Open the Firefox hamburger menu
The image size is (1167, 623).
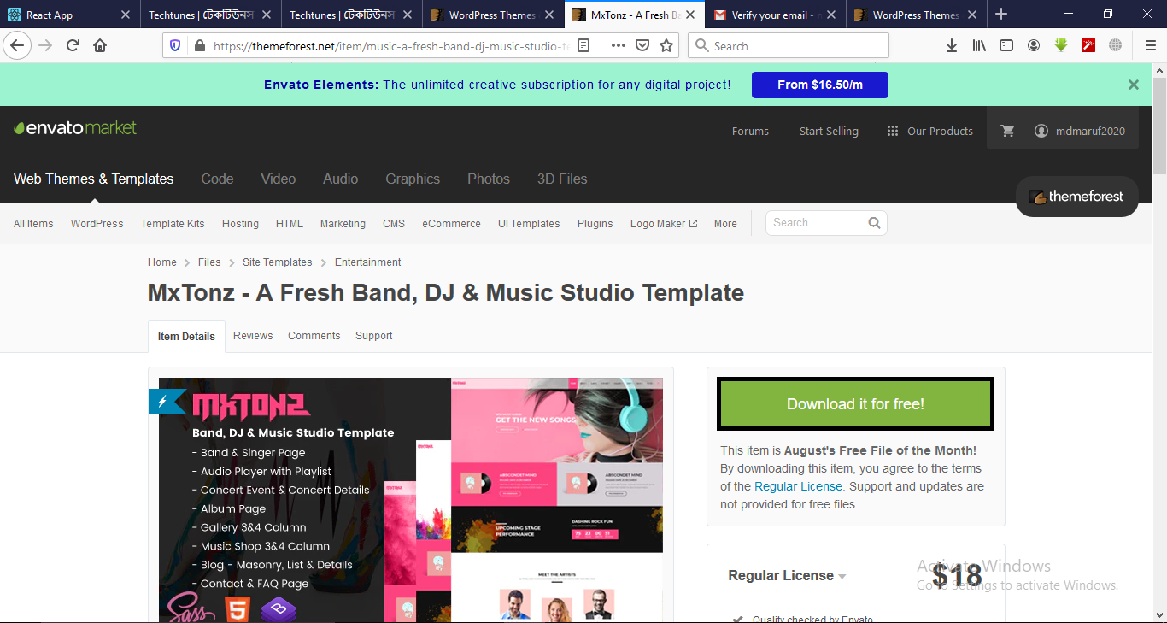pos(1151,45)
